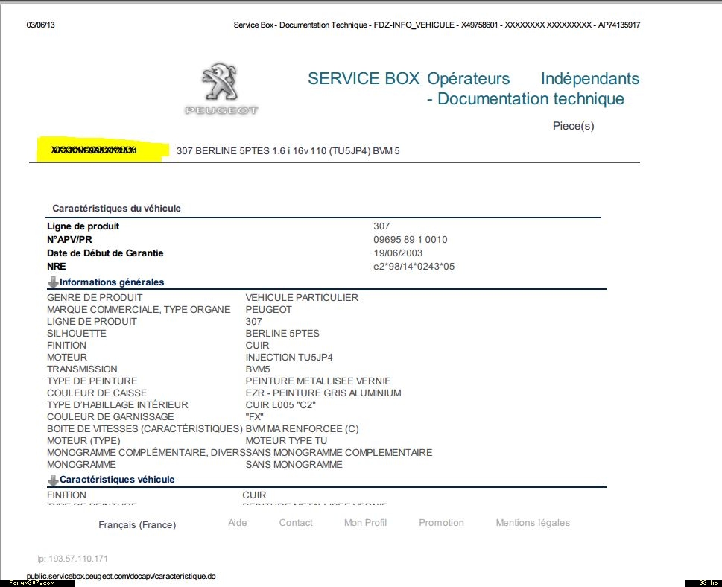
Task: Select PEINTURE METALLISEE VERNIE value
Action: pos(318,381)
